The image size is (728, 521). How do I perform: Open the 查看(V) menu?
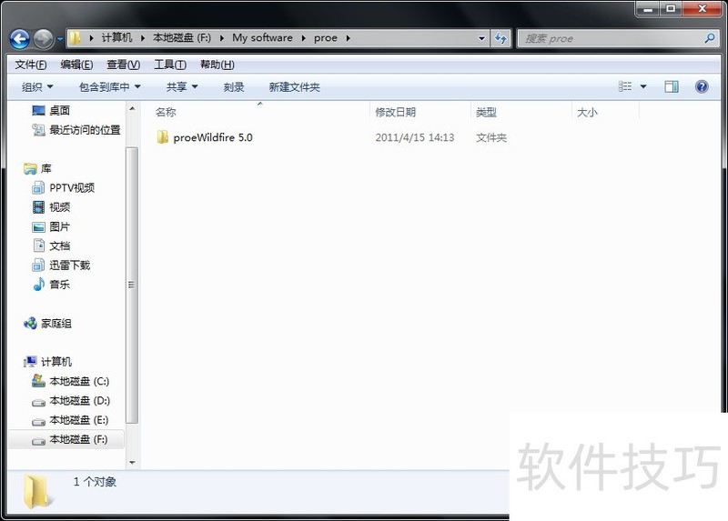pyautogui.click(x=123, y=65)
